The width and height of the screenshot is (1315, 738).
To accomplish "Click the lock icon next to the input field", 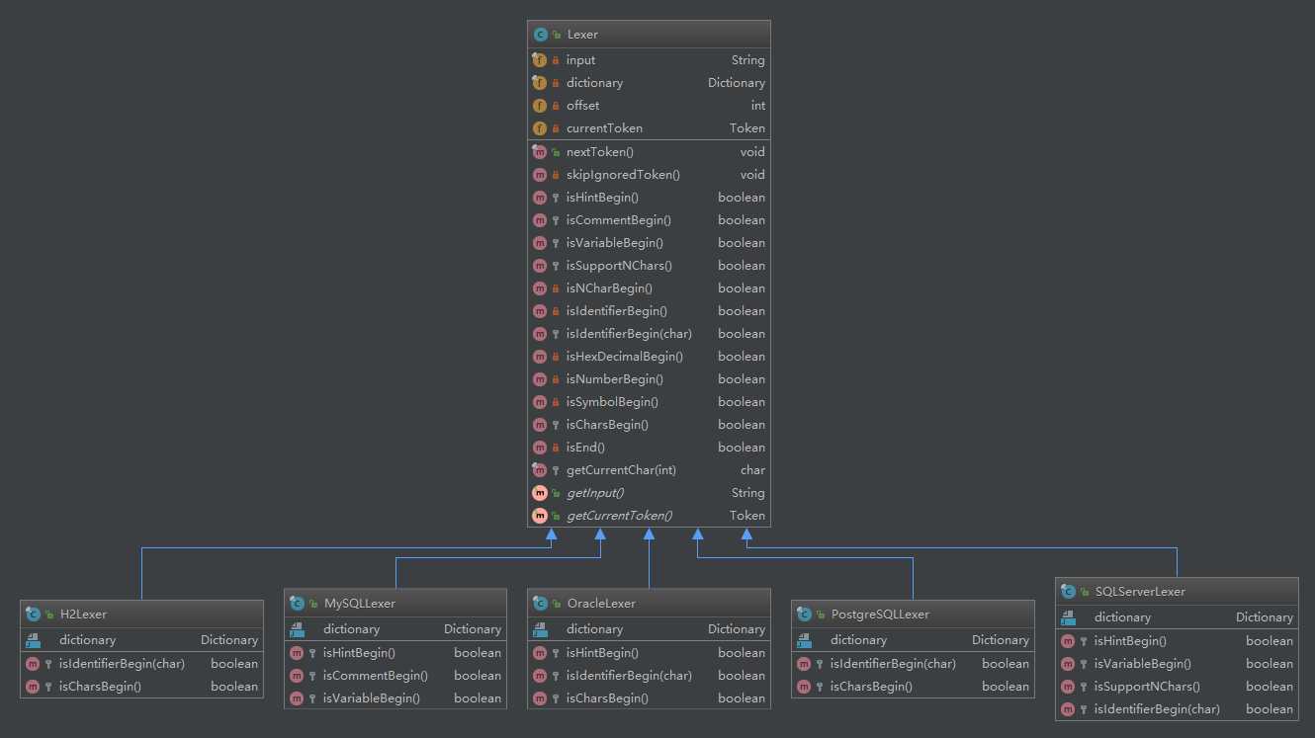I will point(556,61).
